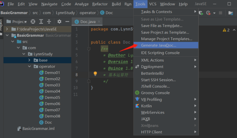This screenshot has height=138, width=237.
Task: Open the VCS menu
Action: 153,4
